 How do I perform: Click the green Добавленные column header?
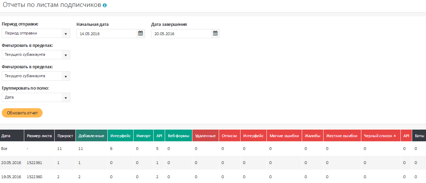(x=91, y=136)
